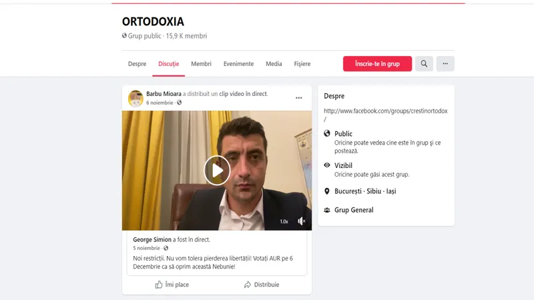This screenshot has height=300, width=534.
Task: Click the Distribuie share arrow icon
Action: tap(248, 285)
